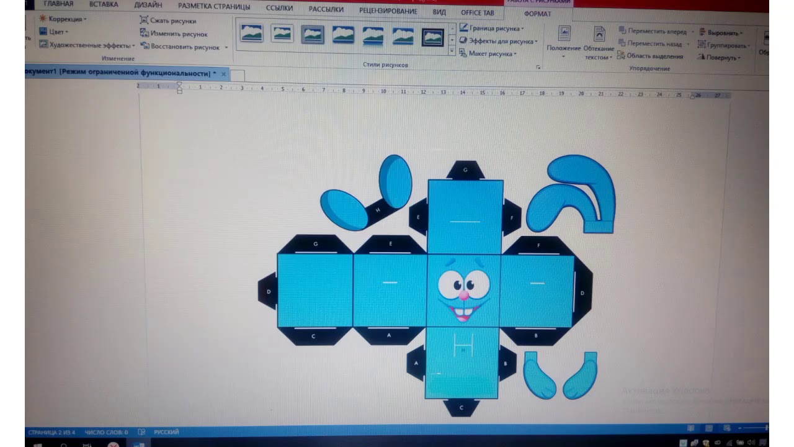Open the Повернуть rotate menu
This screenshot has width=794, height=447.
coord(718,57)
